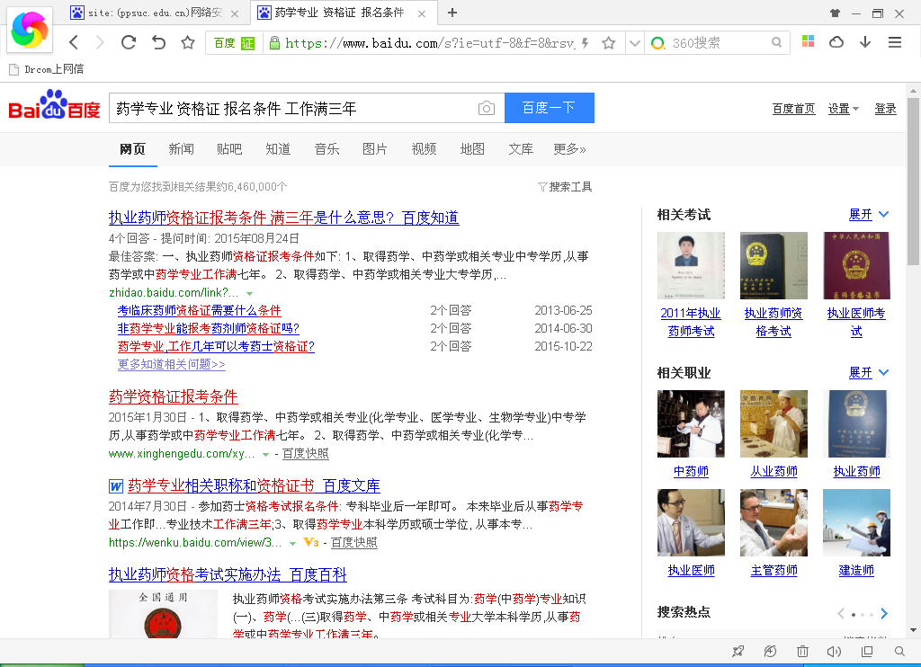Switch to the 文库 tab
Image resolution: width=921 pixels, height=667 pixels.
pyautogui.click(x=521, y=149)
